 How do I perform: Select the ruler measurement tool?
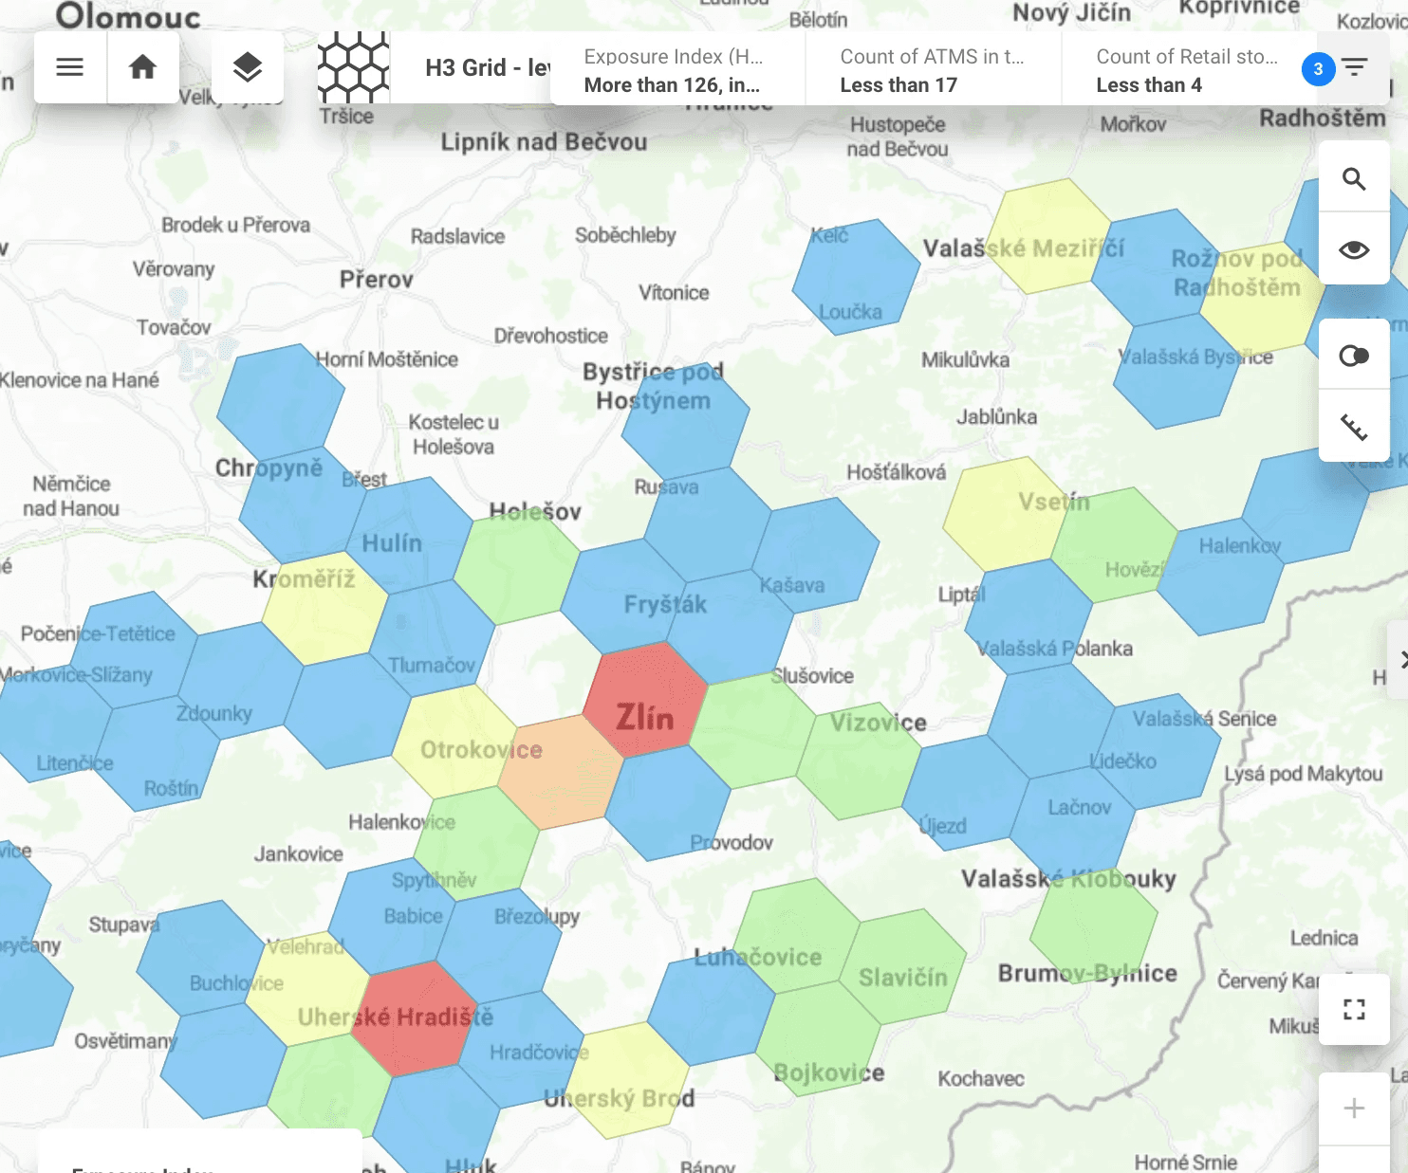1354,428
